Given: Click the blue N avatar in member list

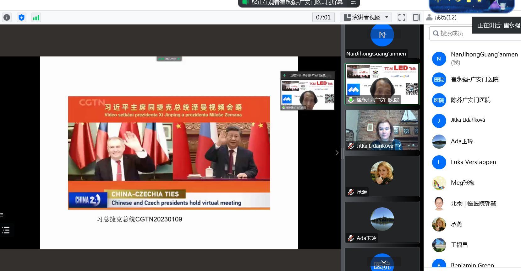Looking at the screenshot, I should click(439, 59).
